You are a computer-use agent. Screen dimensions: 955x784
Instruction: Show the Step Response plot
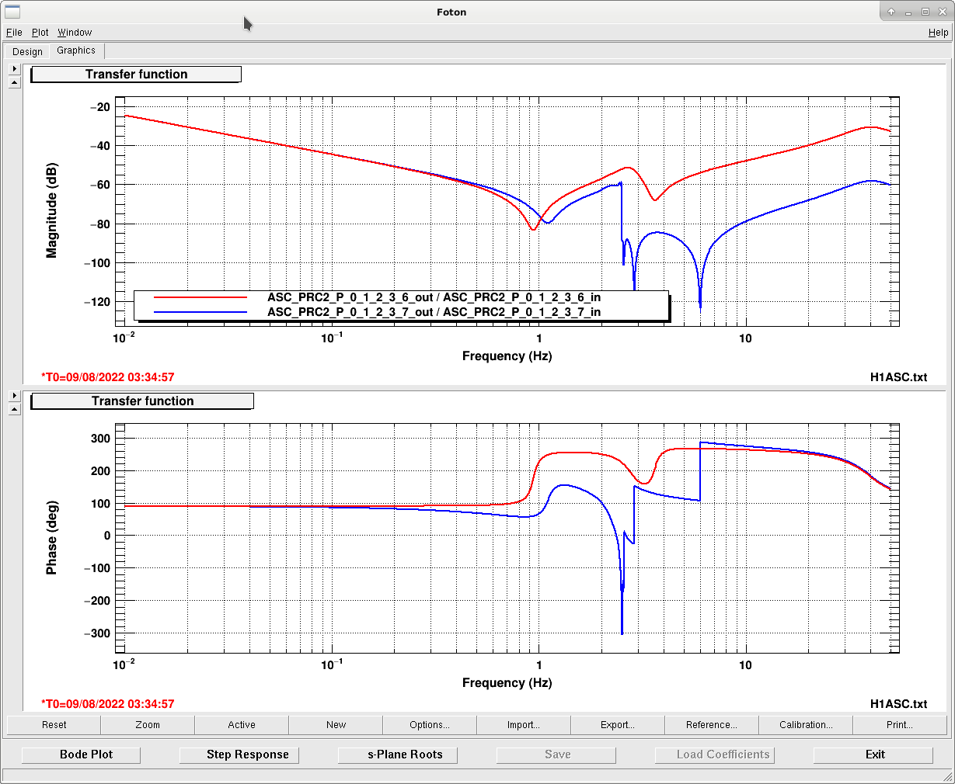pyautogui.click(x=247, y=755)
